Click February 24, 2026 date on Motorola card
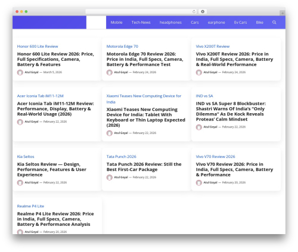 144,72
